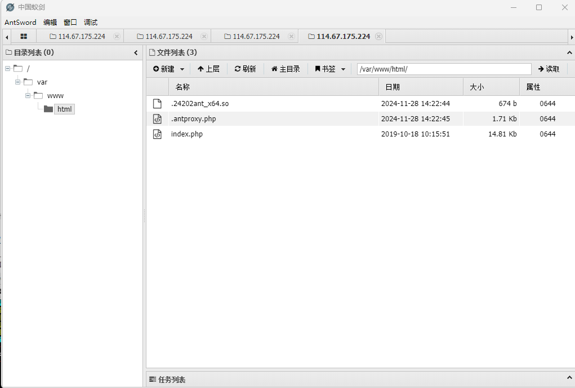Select the html folder in tree
This screenshot has width=575, height=388.
pos(64,109)
